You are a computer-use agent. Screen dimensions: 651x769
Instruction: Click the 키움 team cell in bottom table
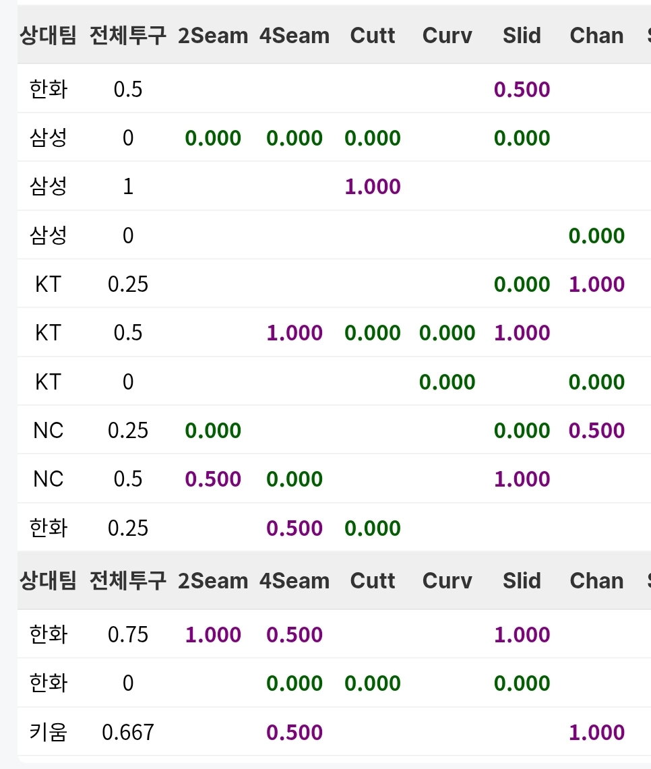coord(48,732)
